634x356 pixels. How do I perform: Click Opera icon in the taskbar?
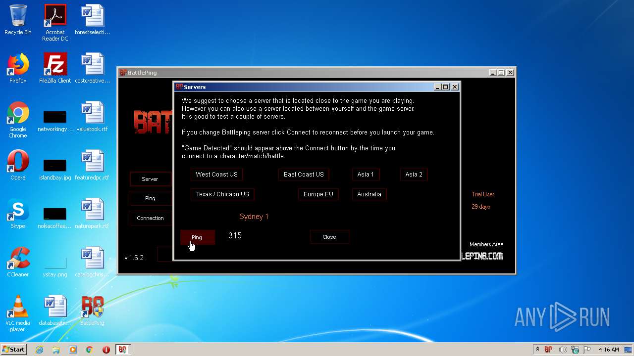106,350
